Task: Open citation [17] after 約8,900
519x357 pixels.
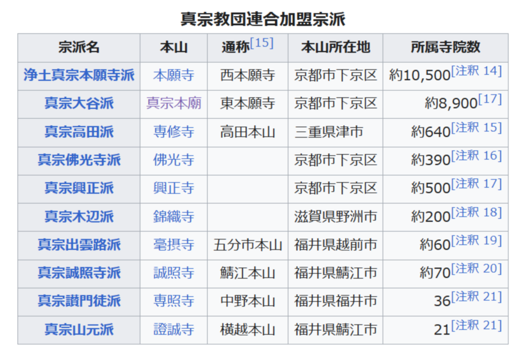Action: [x=490, y=99]
